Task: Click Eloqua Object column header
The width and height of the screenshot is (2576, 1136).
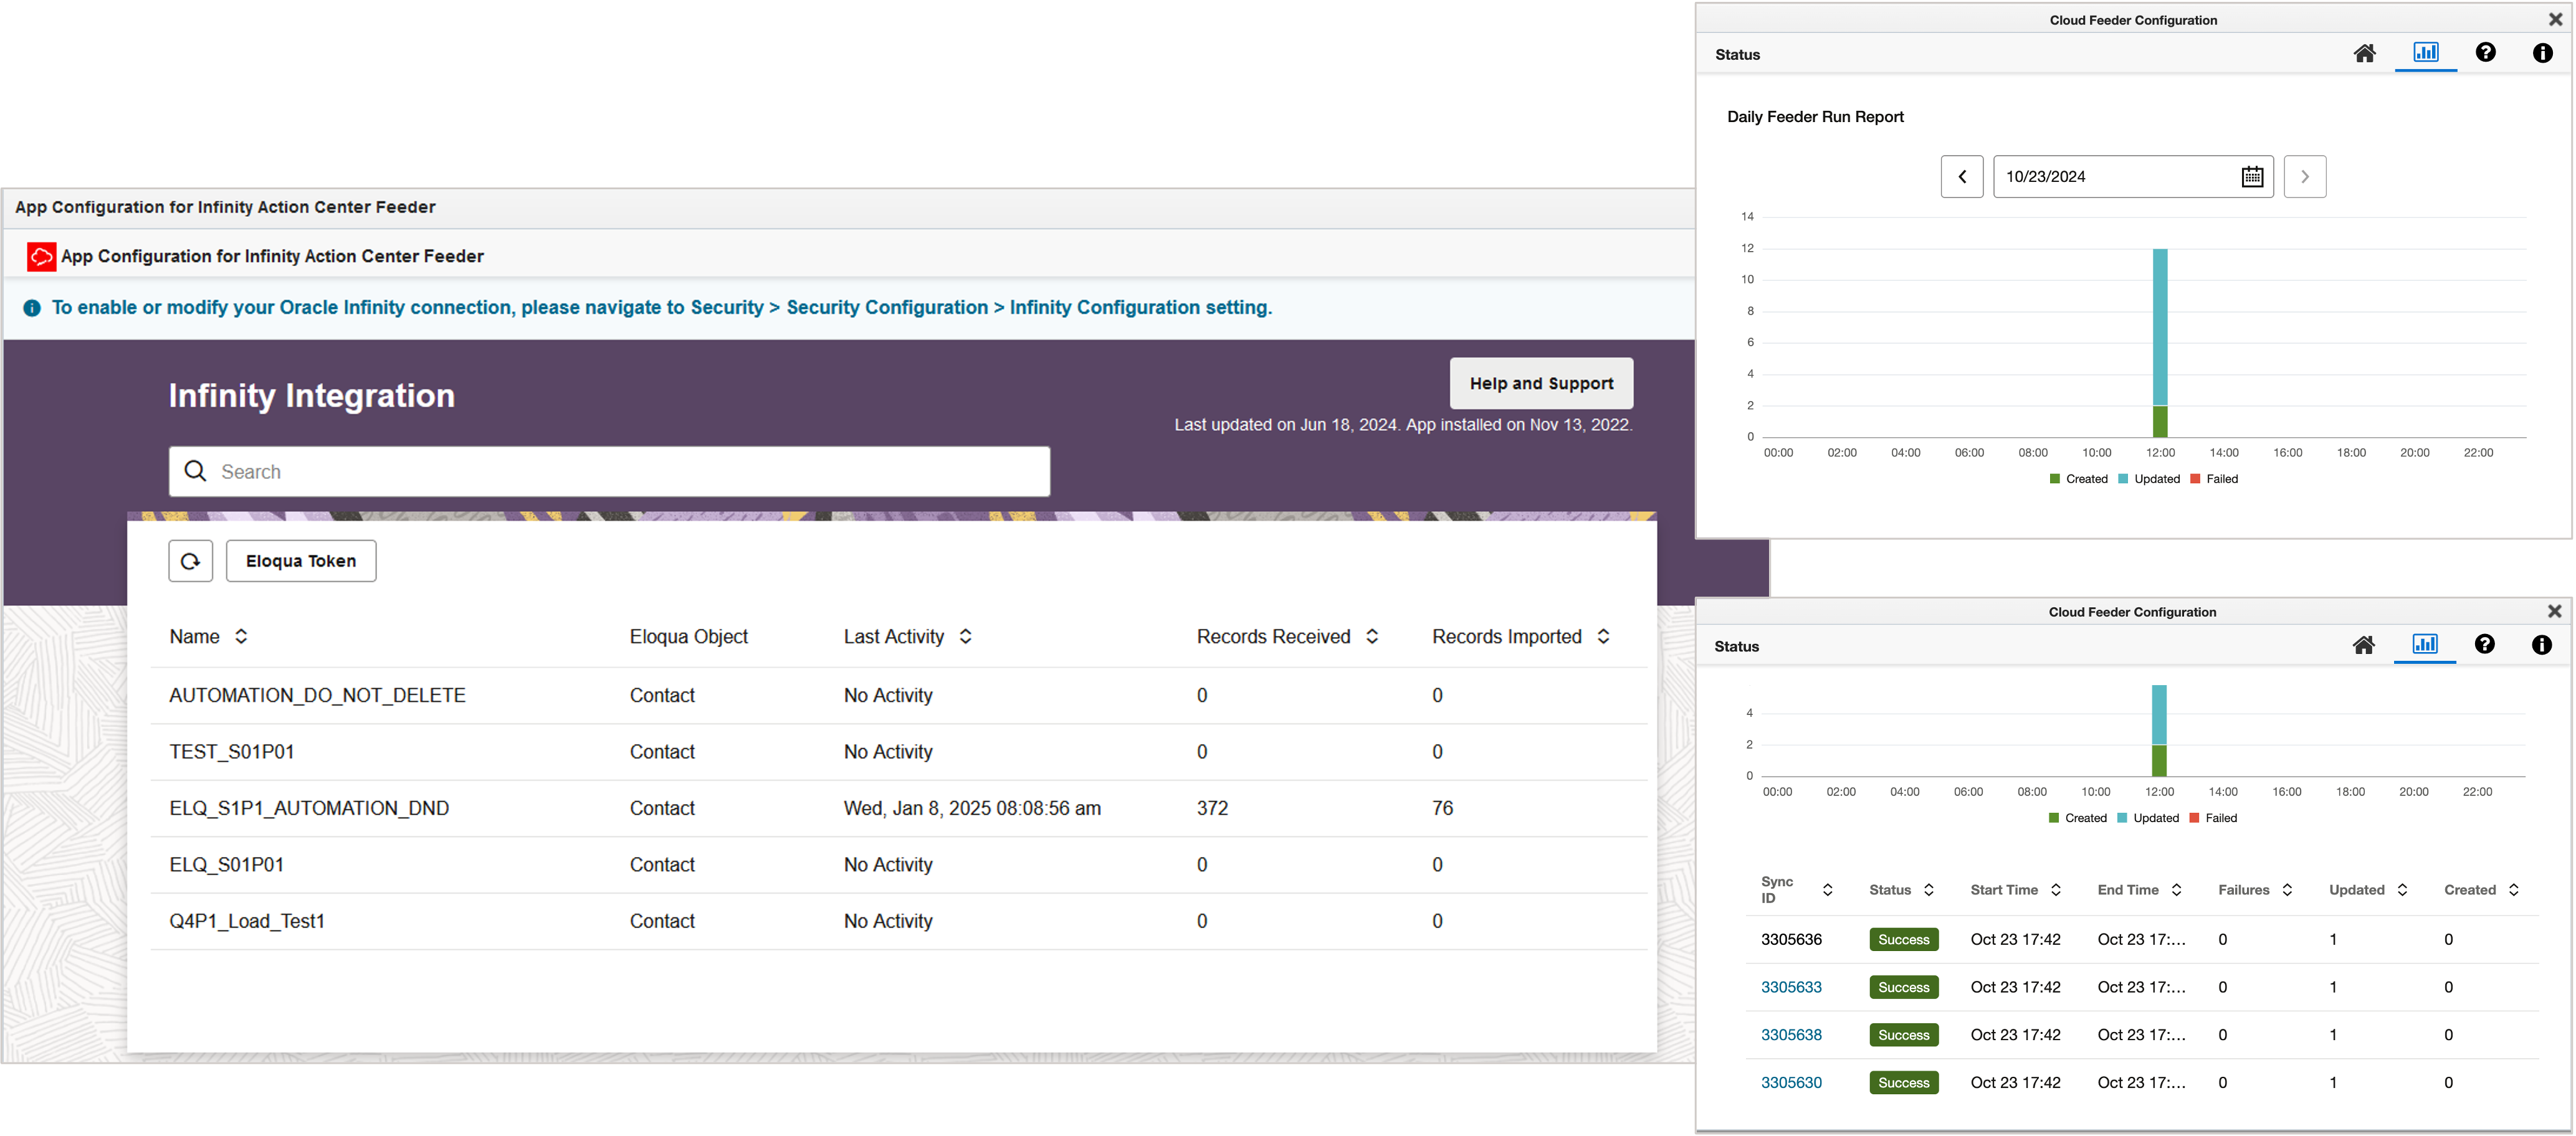Action: (x=688, y=637)
